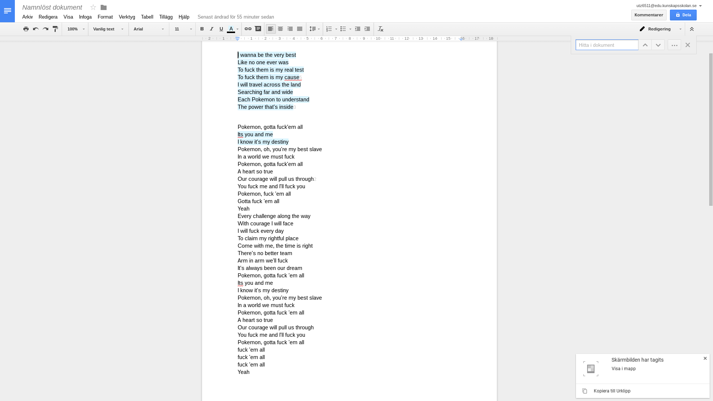
Task: Open the account email dropdown
Action: coord(669,6)
